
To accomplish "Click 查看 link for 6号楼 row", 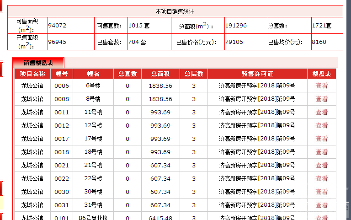I will 322,86.
